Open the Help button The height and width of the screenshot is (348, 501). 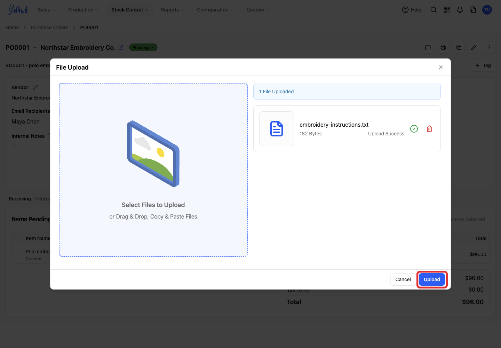[412, 10]
